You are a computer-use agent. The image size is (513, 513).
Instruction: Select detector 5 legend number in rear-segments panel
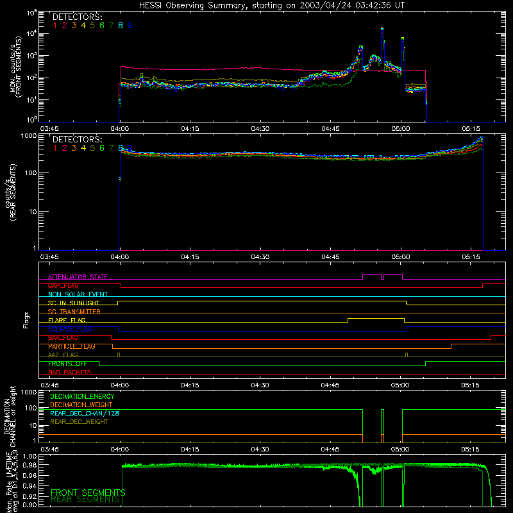92,148
